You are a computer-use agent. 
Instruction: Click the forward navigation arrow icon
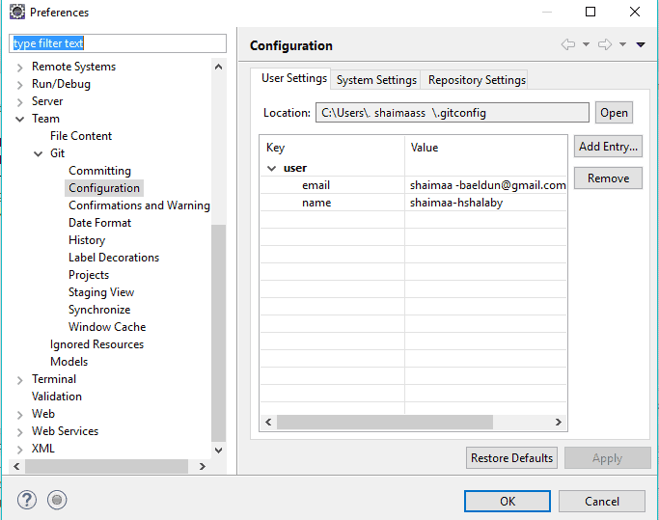click(x=605, y=45)
